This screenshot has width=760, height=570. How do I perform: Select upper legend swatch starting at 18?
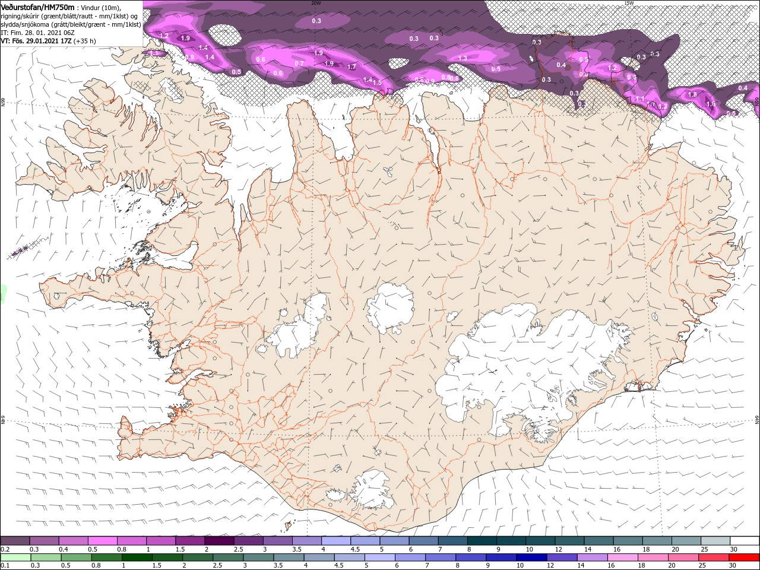658,541
